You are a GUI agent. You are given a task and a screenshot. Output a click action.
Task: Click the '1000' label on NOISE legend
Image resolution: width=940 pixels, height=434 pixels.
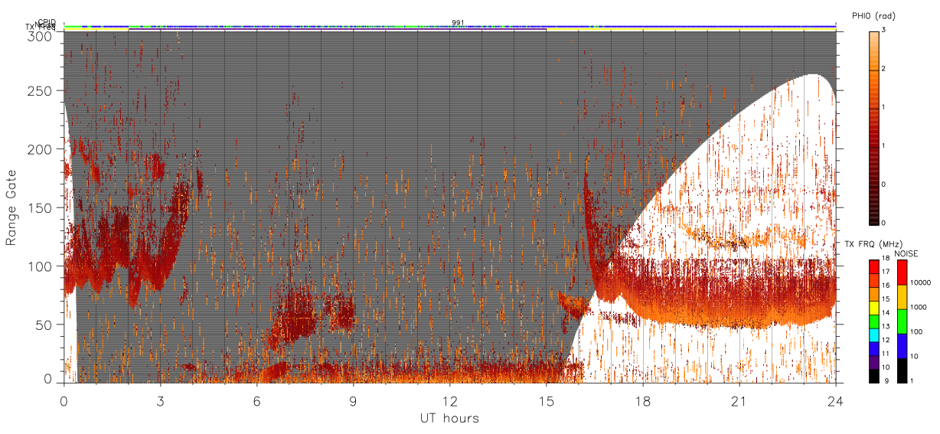click(917, 307)
